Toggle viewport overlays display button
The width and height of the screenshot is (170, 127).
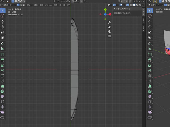[121, 5]
